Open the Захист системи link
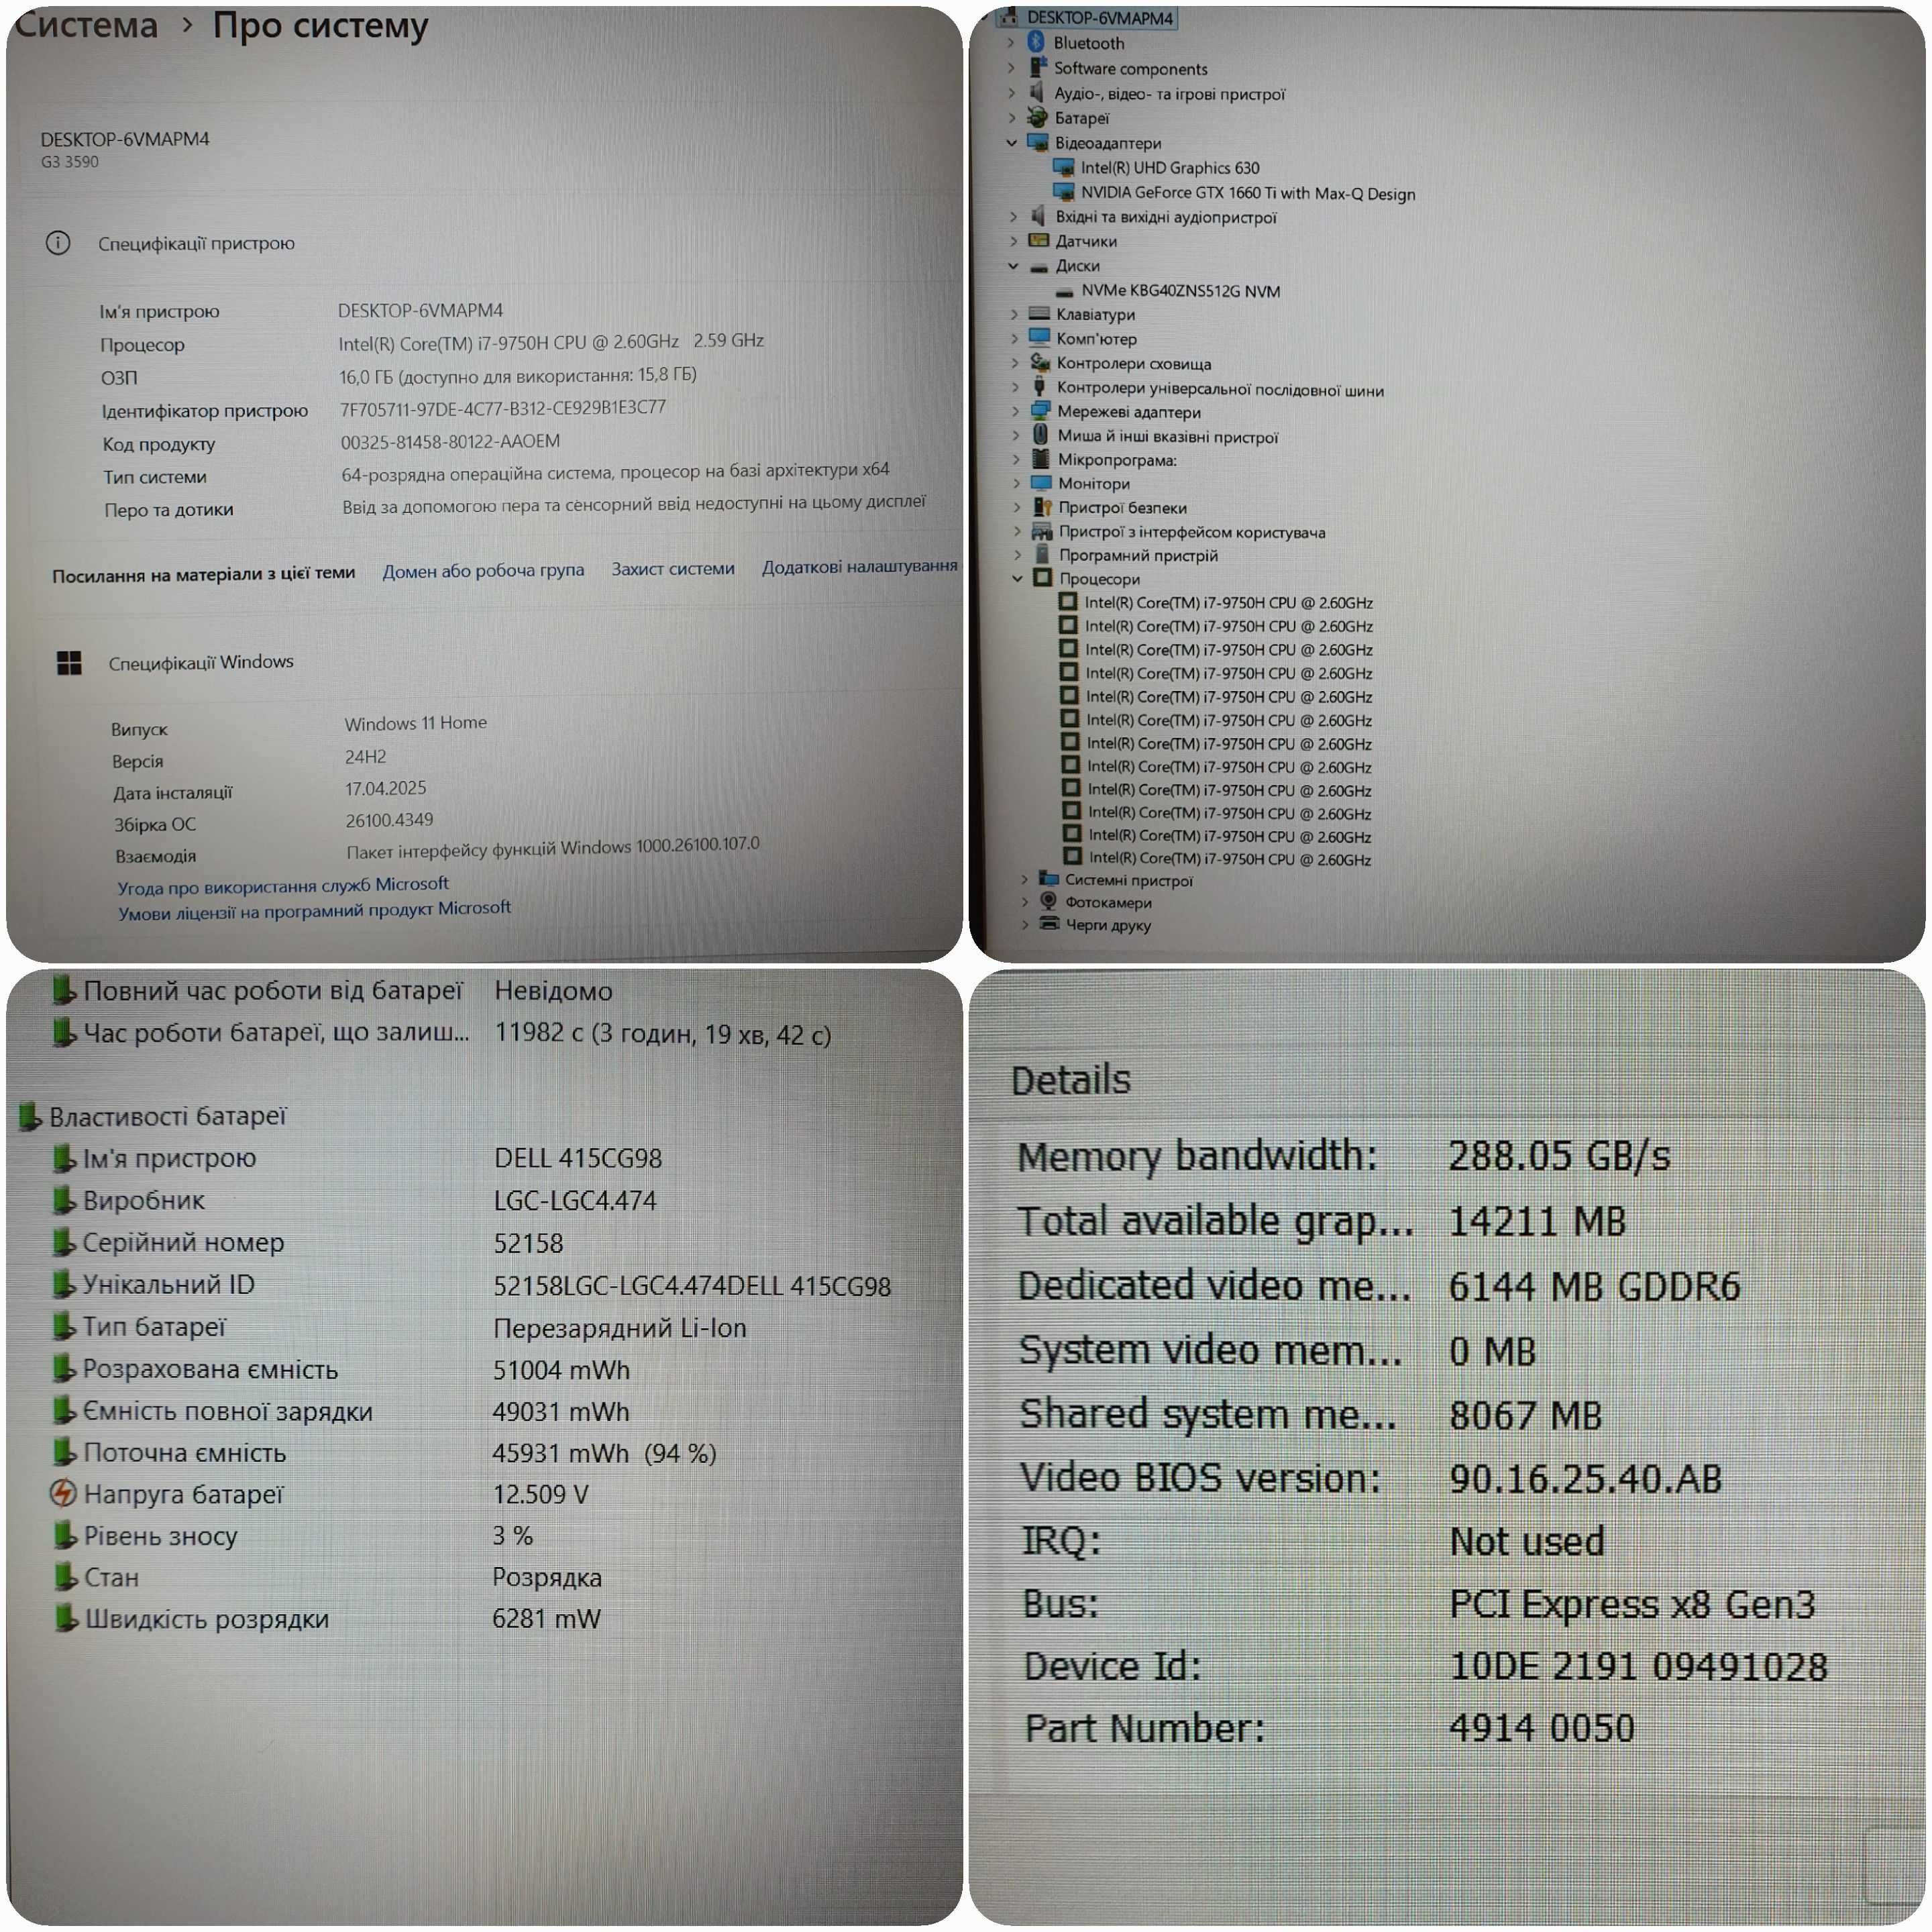The width and height of the screenshot is (1932, 1932). (673, 568)
